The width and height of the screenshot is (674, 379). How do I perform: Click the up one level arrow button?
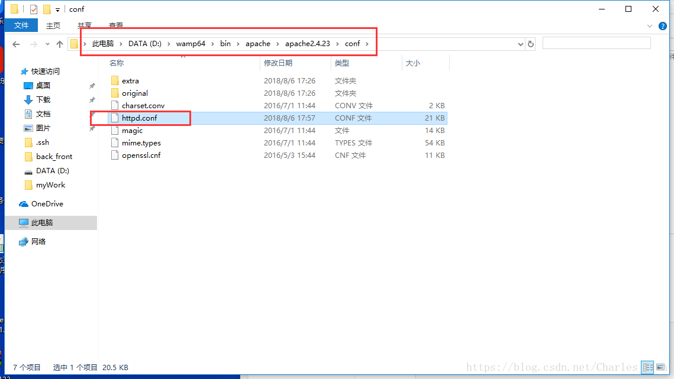pos(60,43)
